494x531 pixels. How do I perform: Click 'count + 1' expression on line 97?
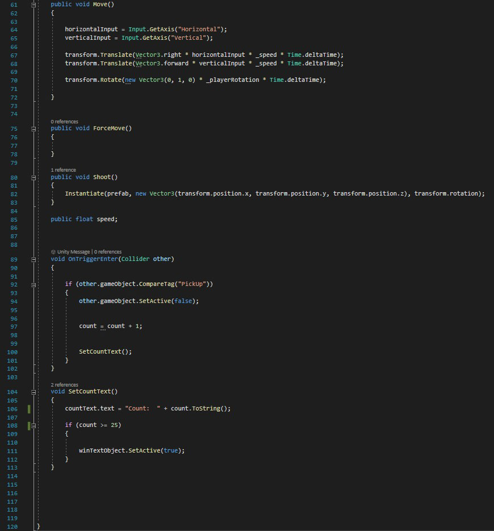(x=123, y=326)
